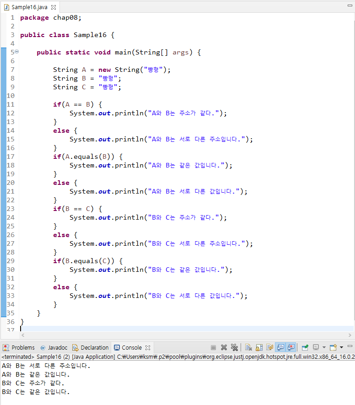
Task: Click 'else' keyword on line 32
Action: tap(61, 287)
